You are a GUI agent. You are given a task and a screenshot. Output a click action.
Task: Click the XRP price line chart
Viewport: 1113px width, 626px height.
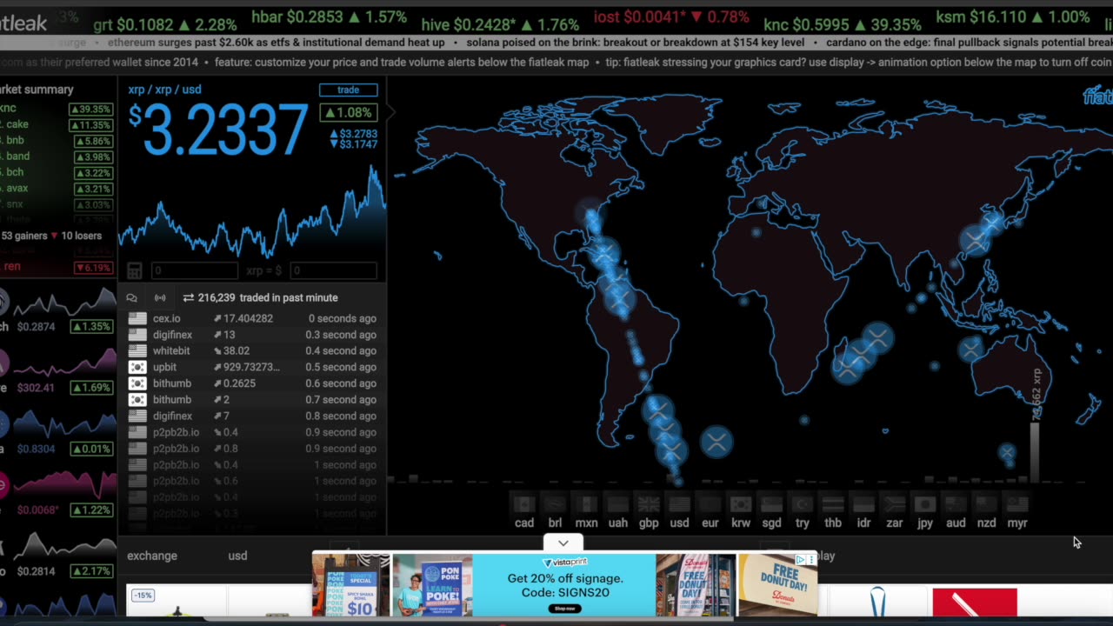pyautogui.click(x=252, y=213)
